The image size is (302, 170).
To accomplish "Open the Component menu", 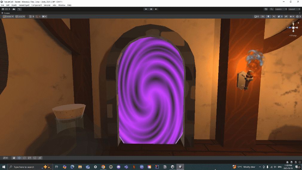I will click(36, 5).
